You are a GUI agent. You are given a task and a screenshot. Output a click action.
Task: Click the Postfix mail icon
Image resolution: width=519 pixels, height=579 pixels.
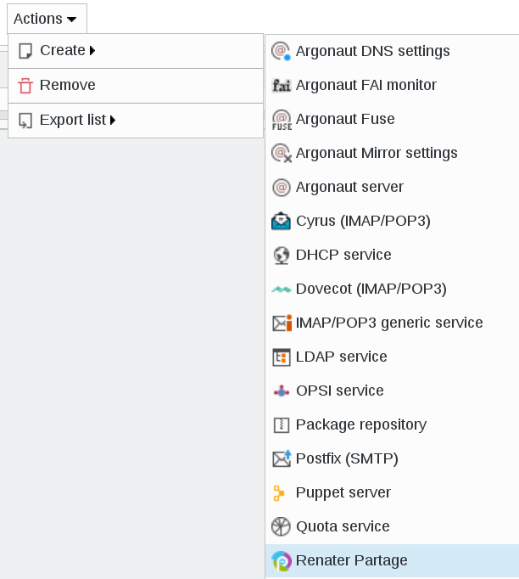(x=282, y=458)
